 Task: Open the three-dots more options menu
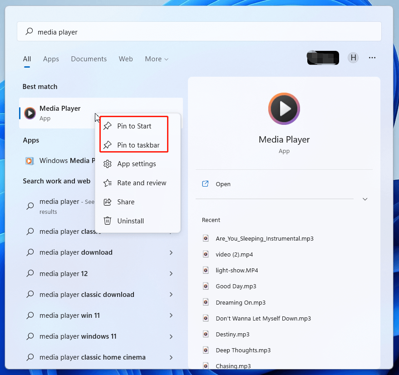[372, 58]
